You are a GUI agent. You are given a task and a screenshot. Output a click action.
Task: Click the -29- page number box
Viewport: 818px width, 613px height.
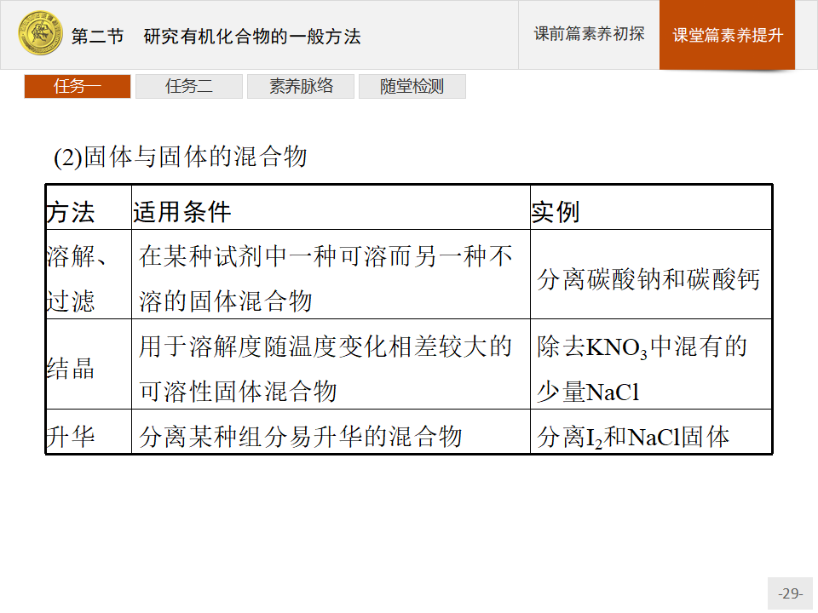791,593
